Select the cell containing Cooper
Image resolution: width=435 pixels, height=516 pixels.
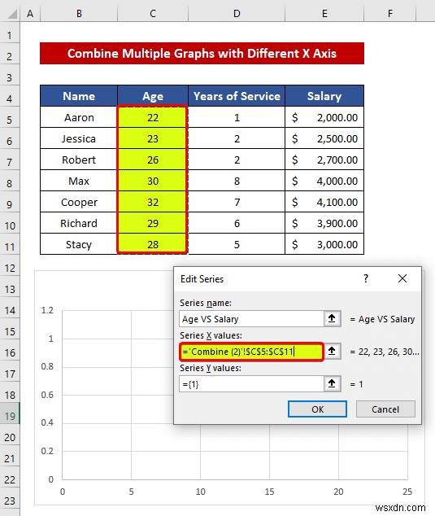[x=79, y=202]
